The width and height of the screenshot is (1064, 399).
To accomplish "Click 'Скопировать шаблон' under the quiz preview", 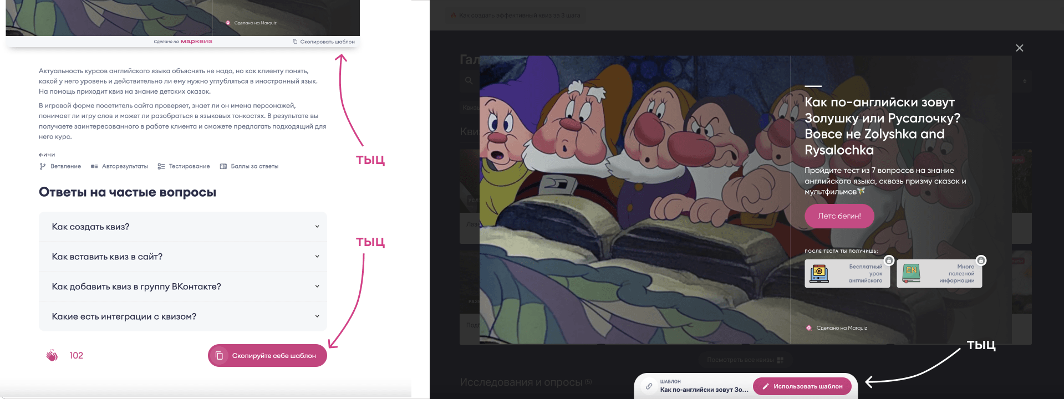I will point(324,42).
